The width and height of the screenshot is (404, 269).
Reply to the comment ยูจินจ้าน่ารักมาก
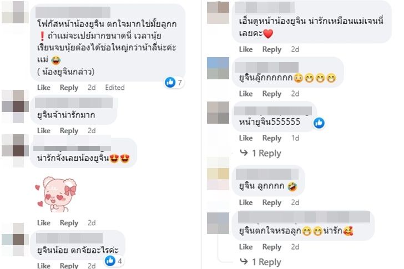(69, 131)
